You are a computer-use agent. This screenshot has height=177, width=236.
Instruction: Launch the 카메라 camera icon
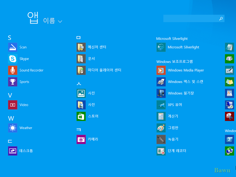point(81,139)
